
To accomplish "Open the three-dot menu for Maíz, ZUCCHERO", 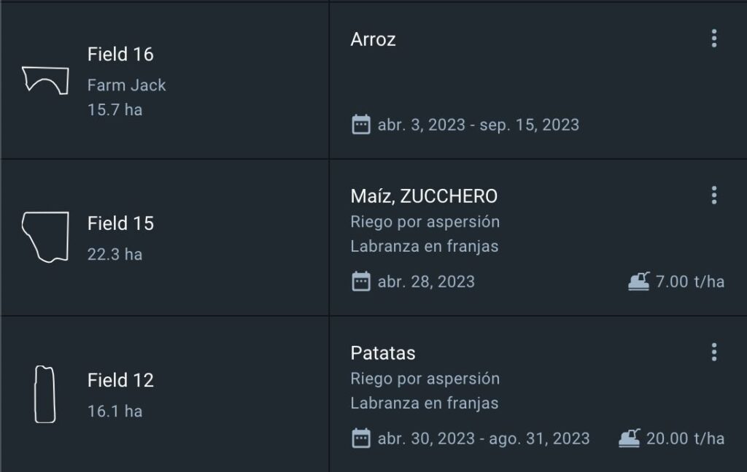I will (x=713, y=196).
